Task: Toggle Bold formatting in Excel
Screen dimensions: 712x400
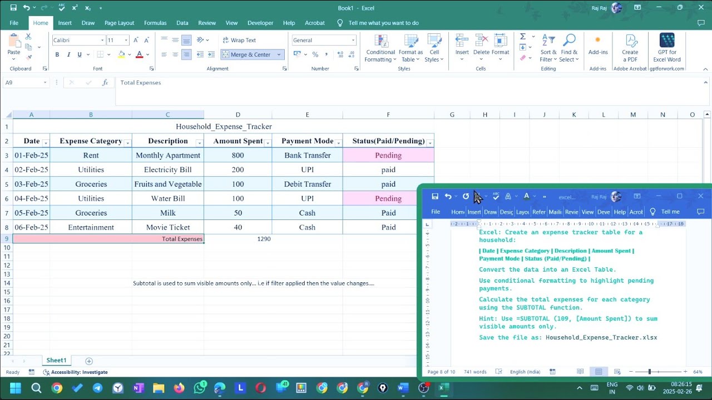Action: tap(57, 54)
